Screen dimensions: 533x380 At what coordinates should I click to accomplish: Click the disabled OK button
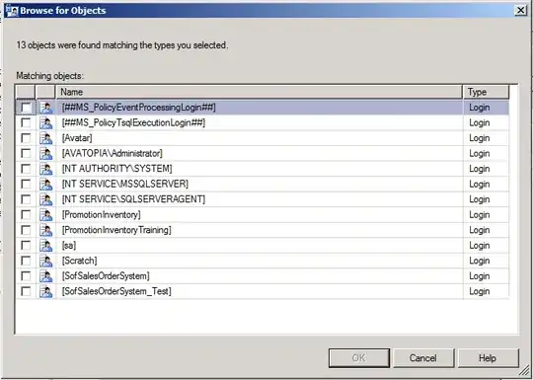[x=359, y=358]
